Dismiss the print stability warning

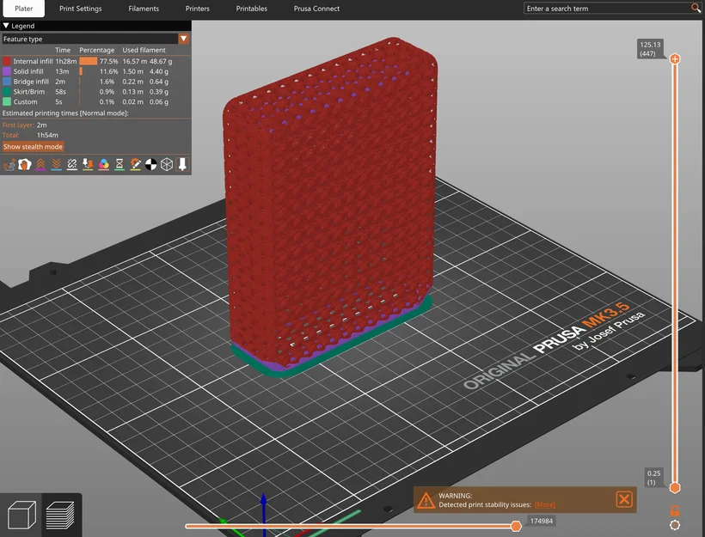click(624, 499)
